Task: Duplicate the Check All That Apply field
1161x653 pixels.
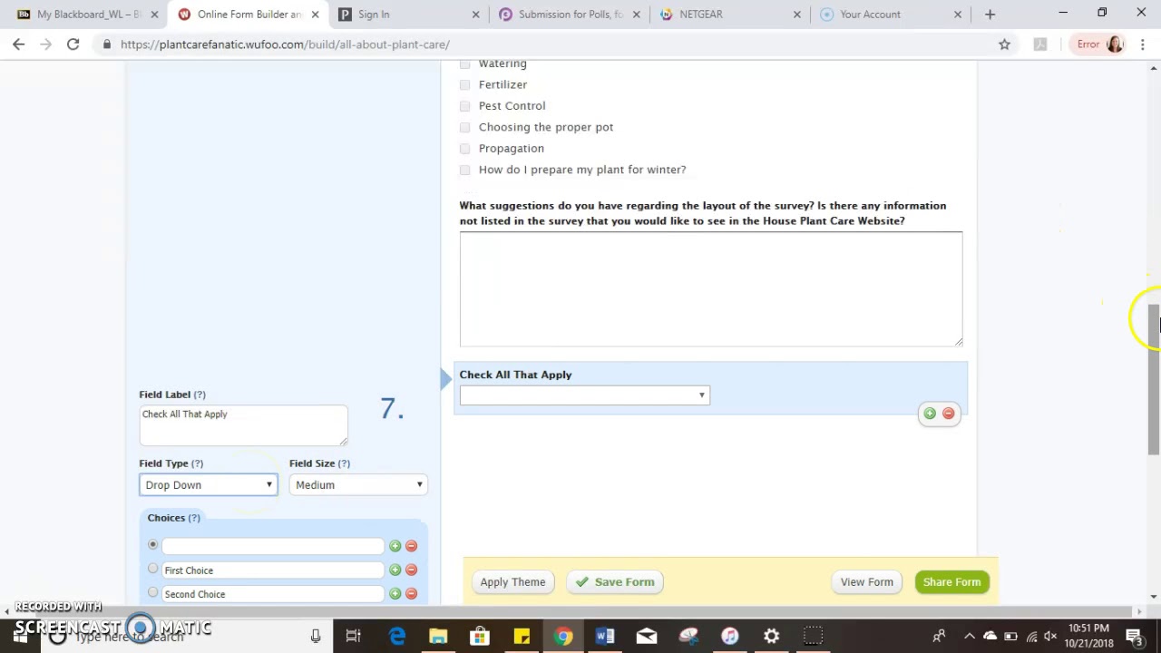Action: (x=930, y=414)
